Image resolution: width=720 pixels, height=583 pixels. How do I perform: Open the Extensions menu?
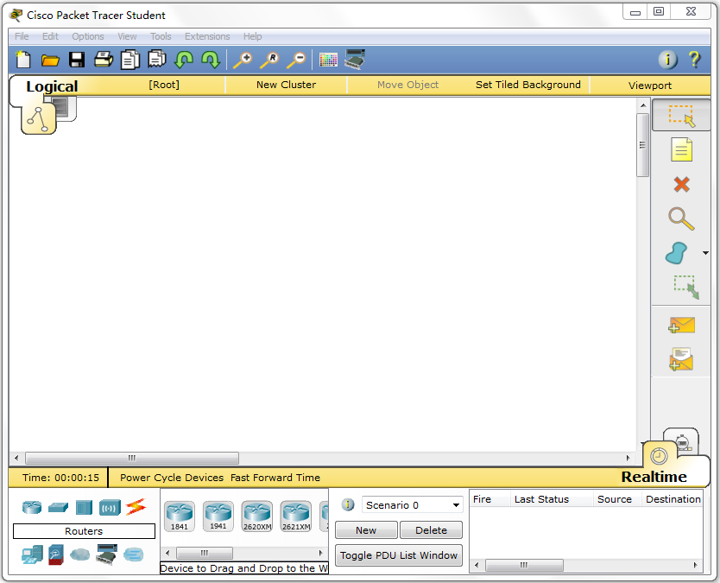click(207, 36)
